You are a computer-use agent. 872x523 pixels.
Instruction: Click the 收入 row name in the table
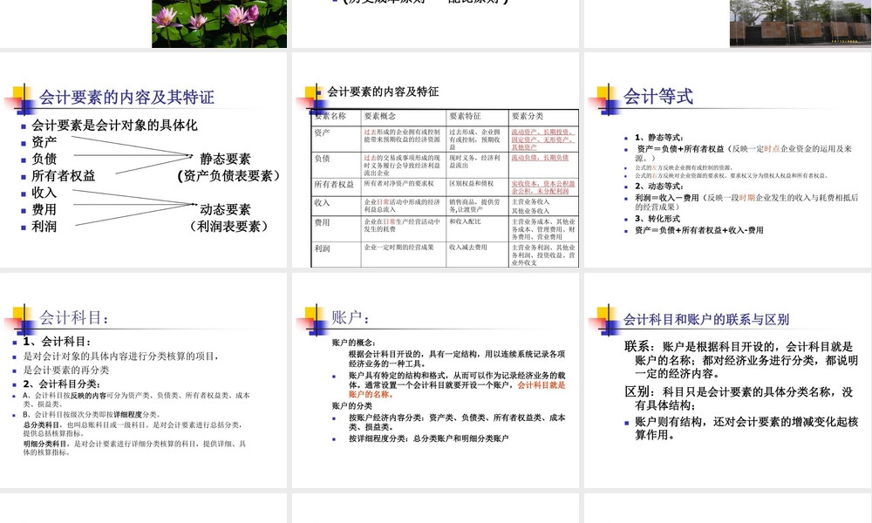pos(322,203)
